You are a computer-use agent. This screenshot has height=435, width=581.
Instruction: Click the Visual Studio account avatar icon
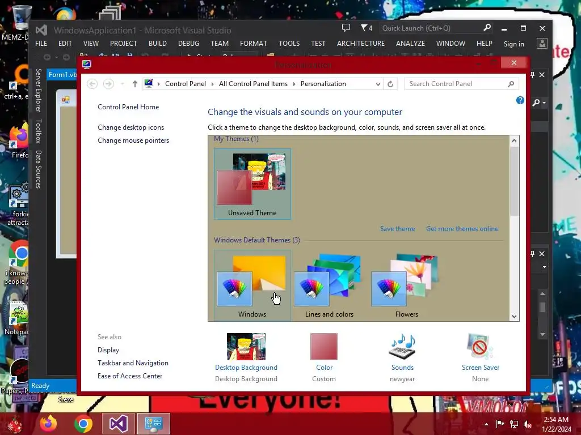point(542,43)
